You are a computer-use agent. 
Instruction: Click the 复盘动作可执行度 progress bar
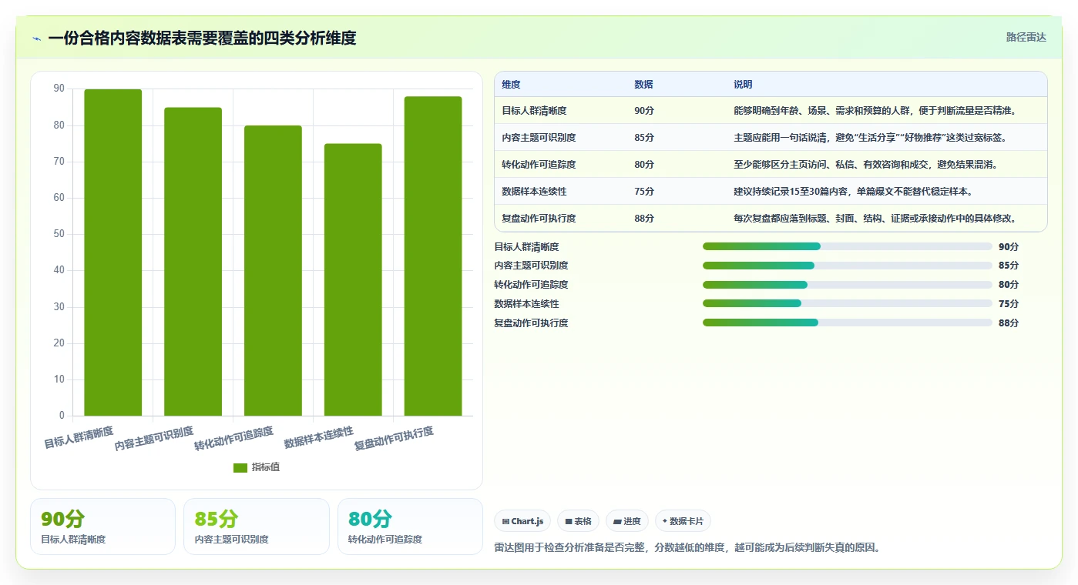pyautogui.click(x=847, y=323)
